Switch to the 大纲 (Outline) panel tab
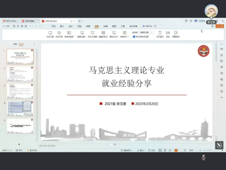226x170 pixels. (15, 44)
